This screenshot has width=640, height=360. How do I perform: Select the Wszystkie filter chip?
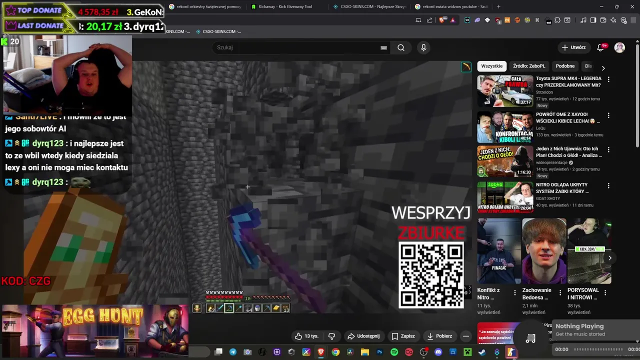tap(492, 66)
